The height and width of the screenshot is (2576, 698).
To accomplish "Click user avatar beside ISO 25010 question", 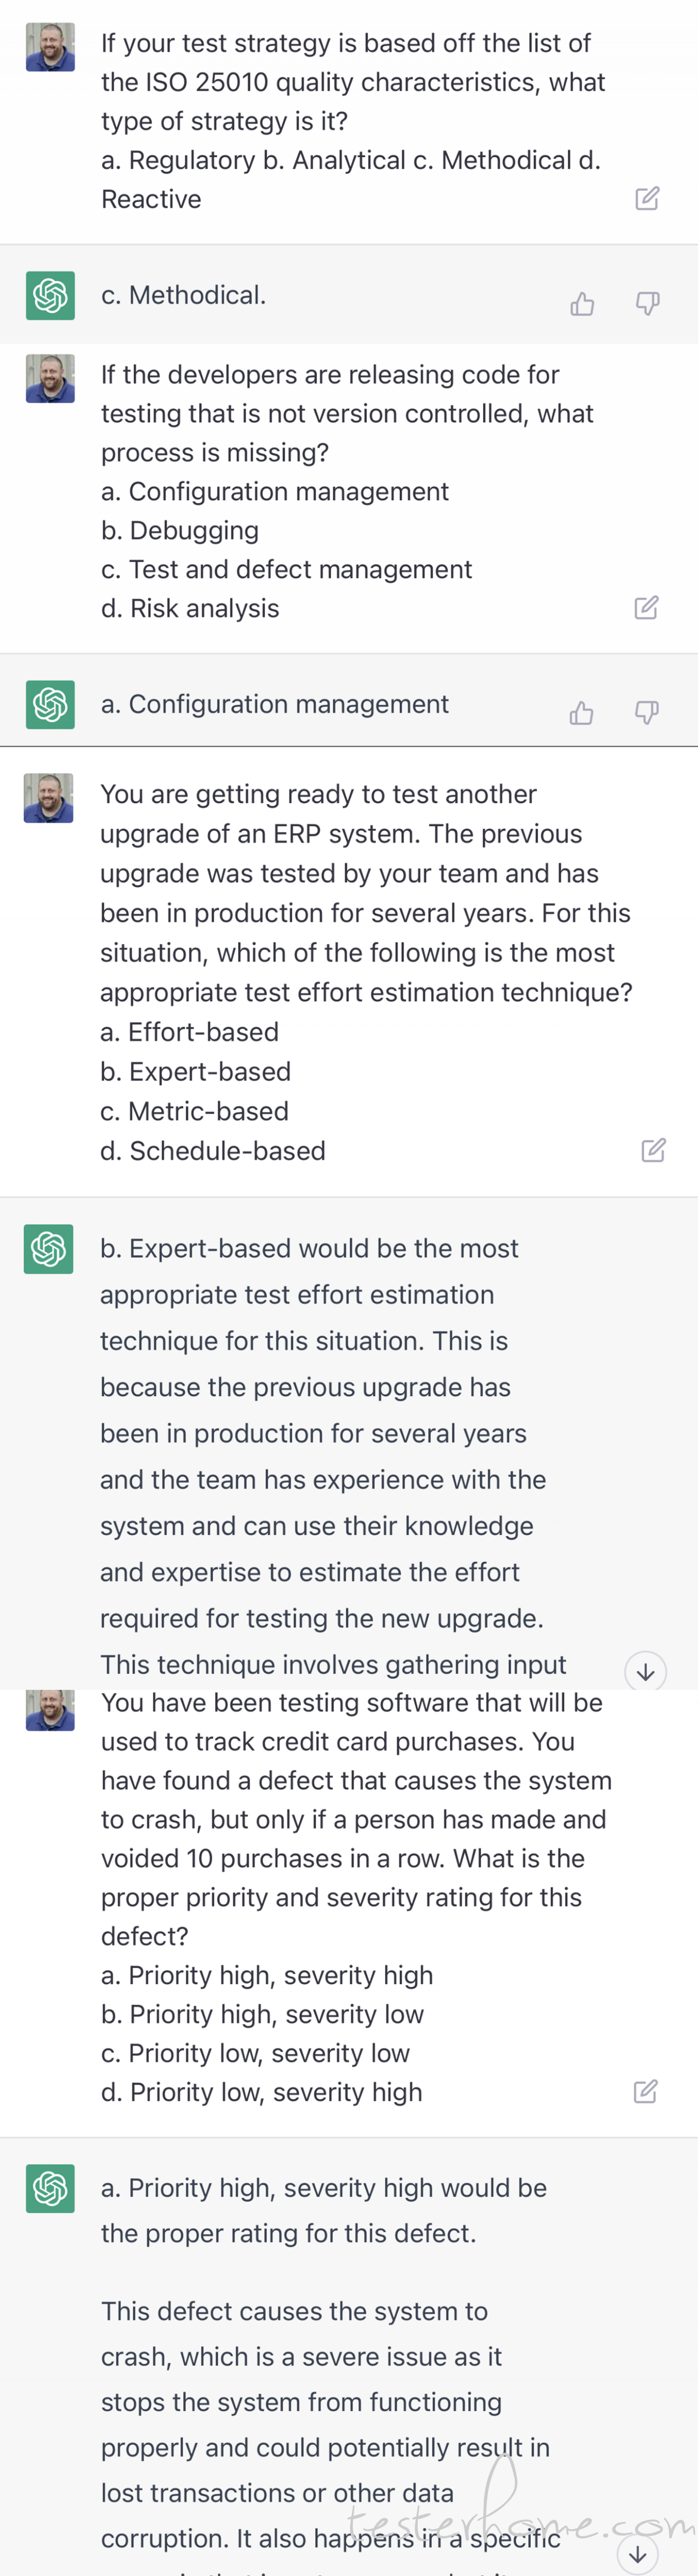I will pyautogui.click(x=50, y=47).
